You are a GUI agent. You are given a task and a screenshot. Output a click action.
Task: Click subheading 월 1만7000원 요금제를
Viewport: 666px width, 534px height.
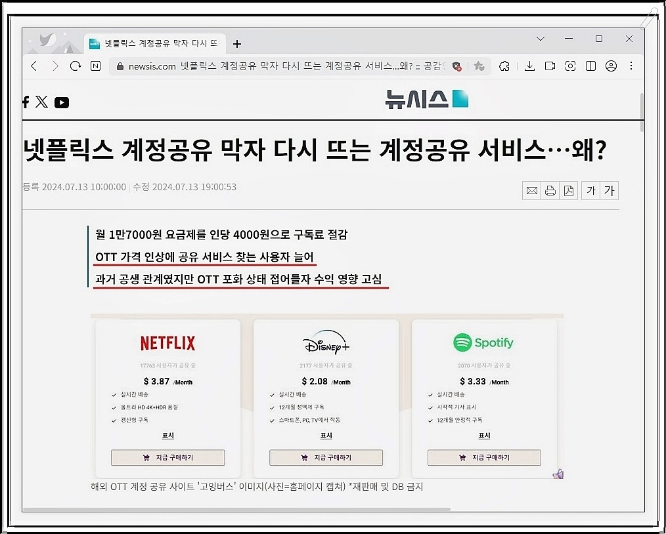(221, 235)
